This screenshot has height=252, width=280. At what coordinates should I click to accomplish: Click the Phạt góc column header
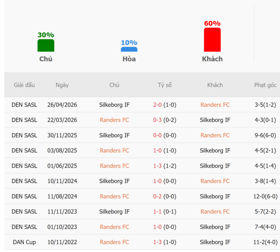265,85
